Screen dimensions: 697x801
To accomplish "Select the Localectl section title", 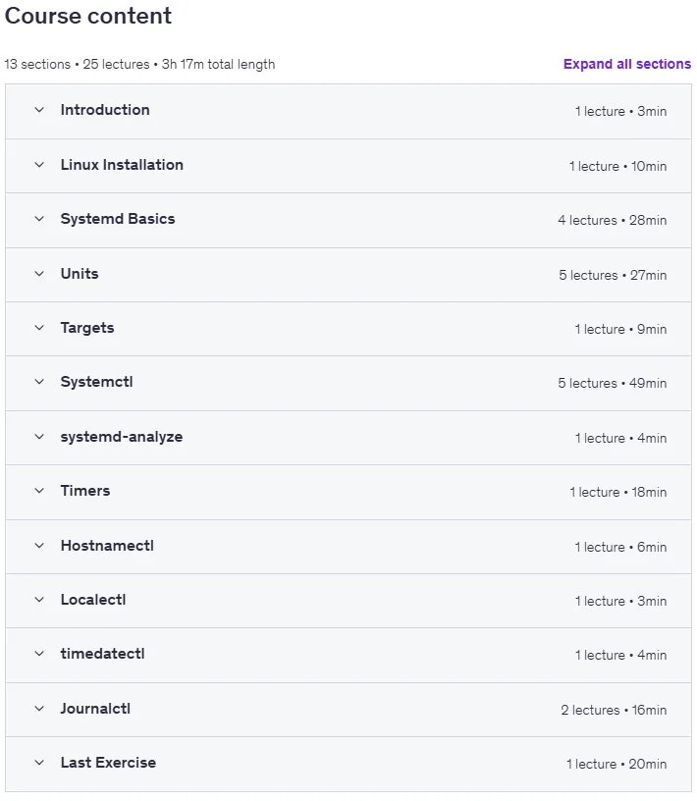I will (x=93, y=599).
